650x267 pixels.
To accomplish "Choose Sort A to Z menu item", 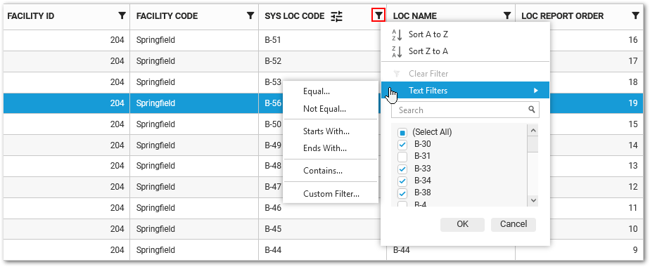I will click(x=465, y=34).
